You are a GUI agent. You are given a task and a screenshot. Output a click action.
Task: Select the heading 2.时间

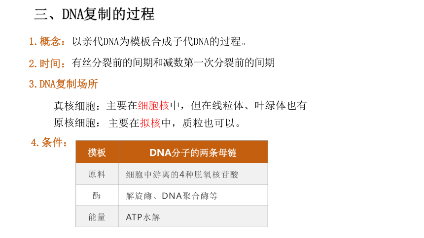click(x=47, y=64)
